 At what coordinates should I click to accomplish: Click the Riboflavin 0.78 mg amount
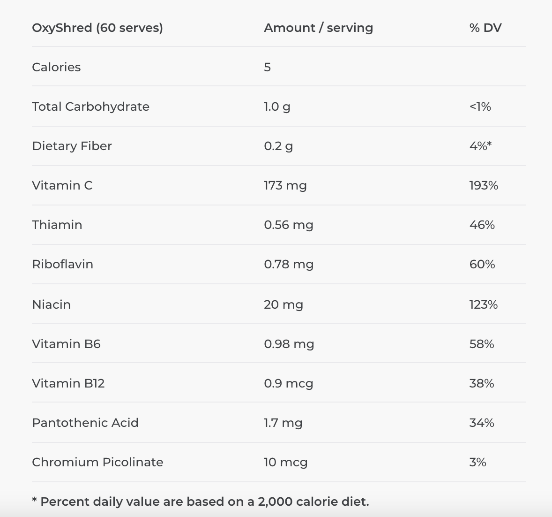289,264
